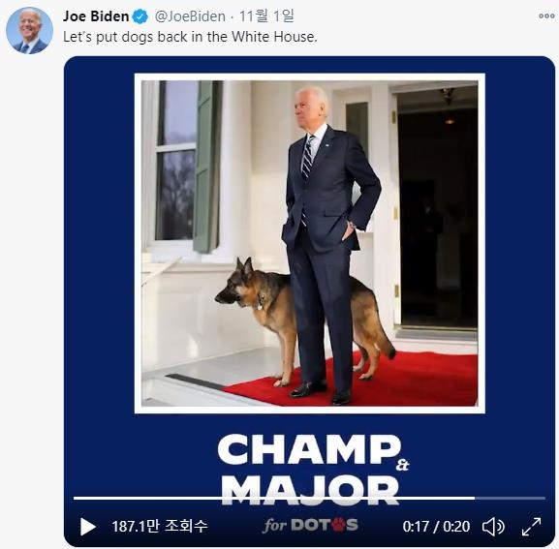Viewport: 559px width, 549px height.
Task: Click the blue verified badge
Action: tap(140, 16)
